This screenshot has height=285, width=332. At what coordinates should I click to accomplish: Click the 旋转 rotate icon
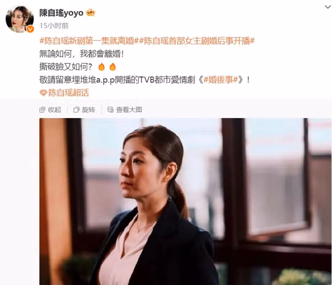coord(77,110)
